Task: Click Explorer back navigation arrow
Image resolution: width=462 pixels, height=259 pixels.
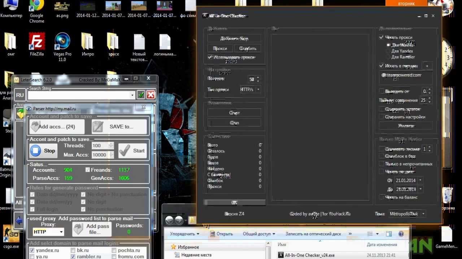Action: coord(170,220)
